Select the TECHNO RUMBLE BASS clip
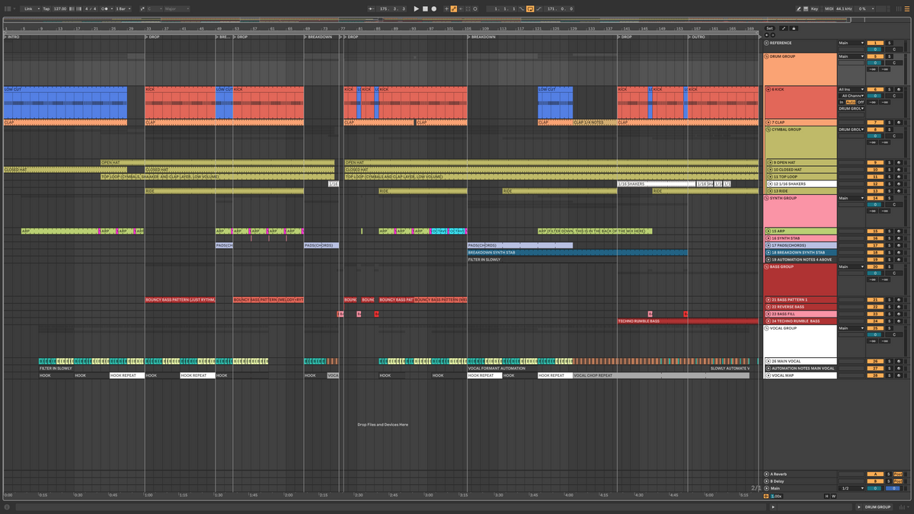The width and height of the screenshot is (914, 514). [x=688, y=321]
